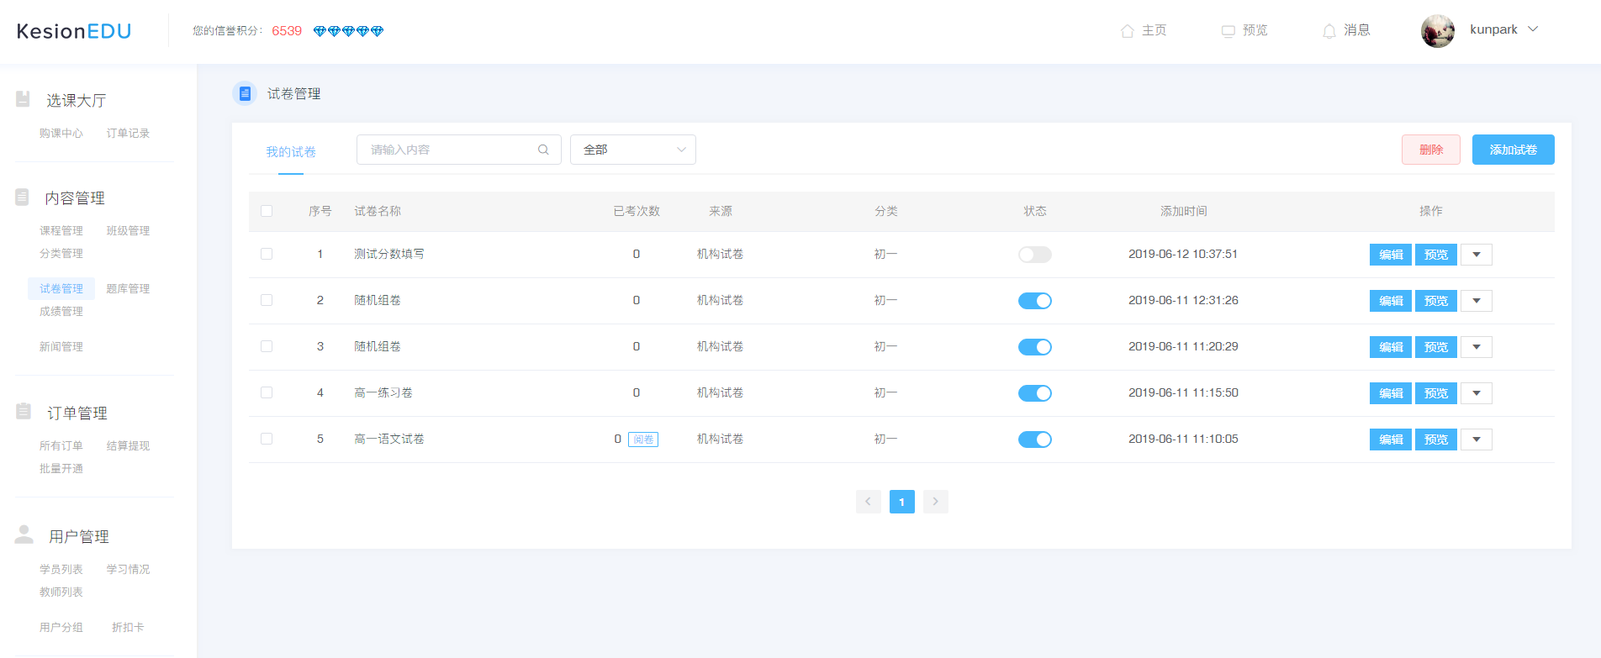Click the kunpark user avatar
The height and width of the screenshot is (658, 1601).
tap(1437, 31)
